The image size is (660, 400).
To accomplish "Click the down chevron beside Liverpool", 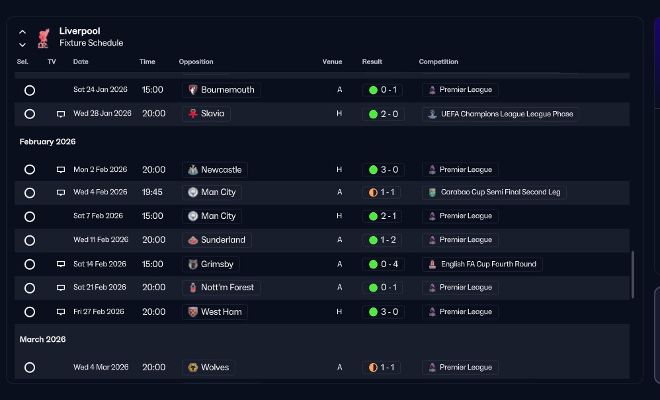I will click(22, 44).
